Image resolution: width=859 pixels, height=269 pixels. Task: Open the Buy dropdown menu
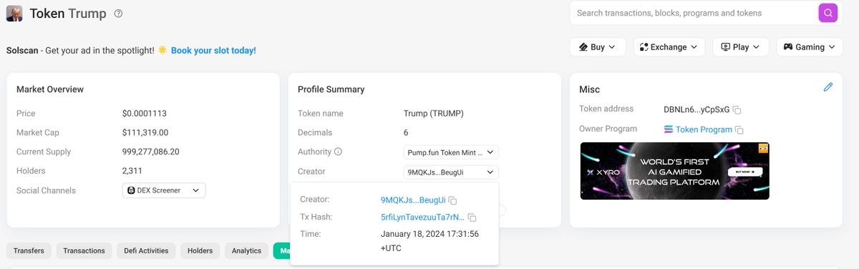tap(598, 47)
